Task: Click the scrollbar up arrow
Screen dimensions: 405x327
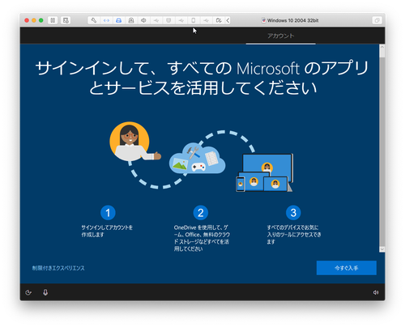Action: pos(382,47)
